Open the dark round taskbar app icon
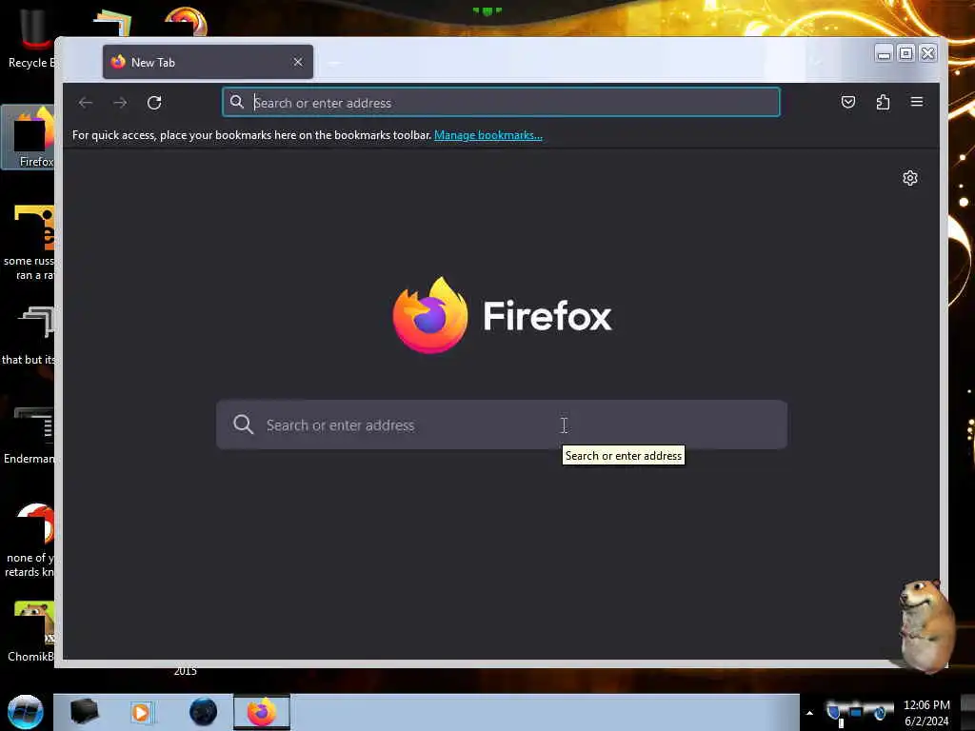The image size is (975, 731). pos(204,712)
